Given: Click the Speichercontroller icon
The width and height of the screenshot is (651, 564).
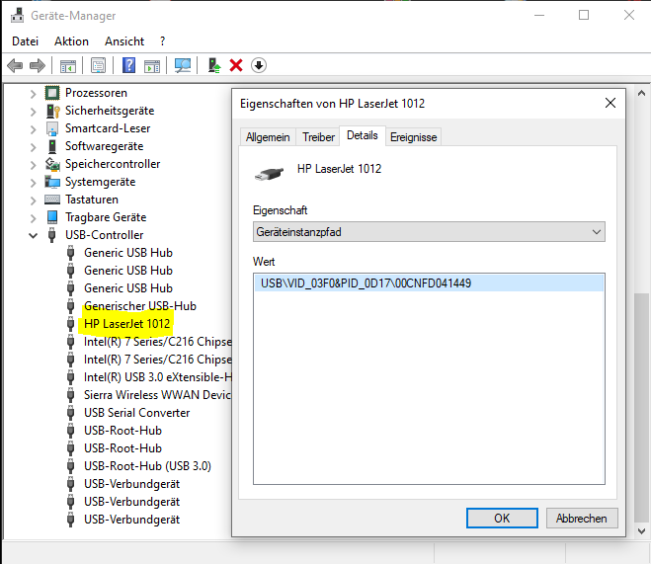Looking at the screenshot, I should click(x=52, y=164).
